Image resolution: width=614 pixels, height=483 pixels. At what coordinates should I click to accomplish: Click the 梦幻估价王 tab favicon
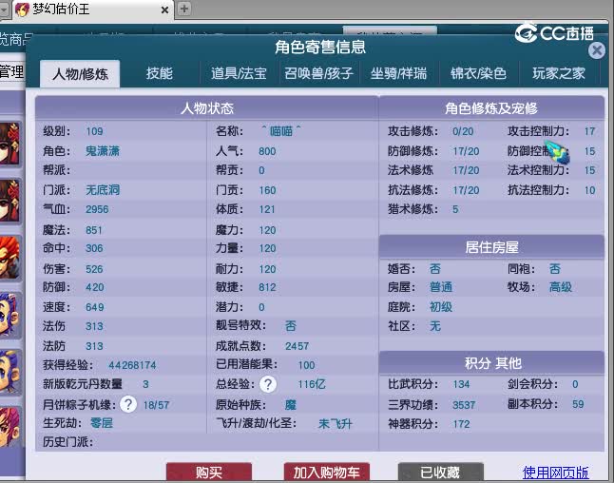coord(22,9)
